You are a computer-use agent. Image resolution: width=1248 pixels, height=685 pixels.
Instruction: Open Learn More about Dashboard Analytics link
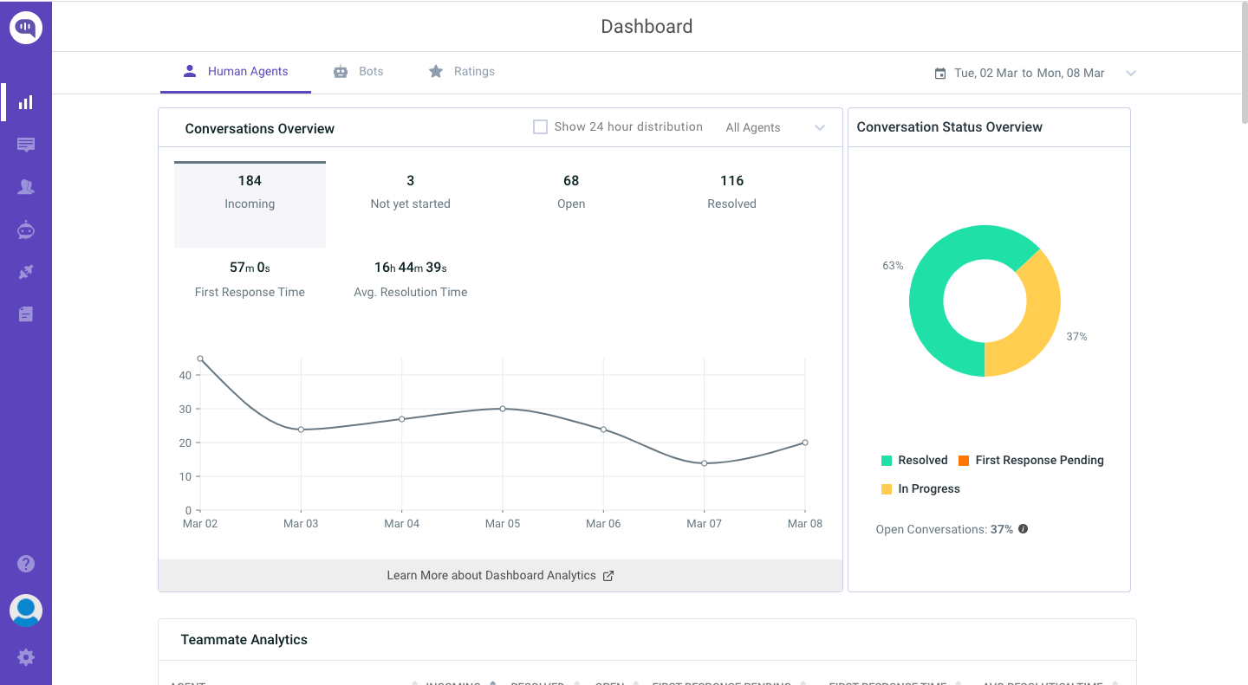coord(500,576)
